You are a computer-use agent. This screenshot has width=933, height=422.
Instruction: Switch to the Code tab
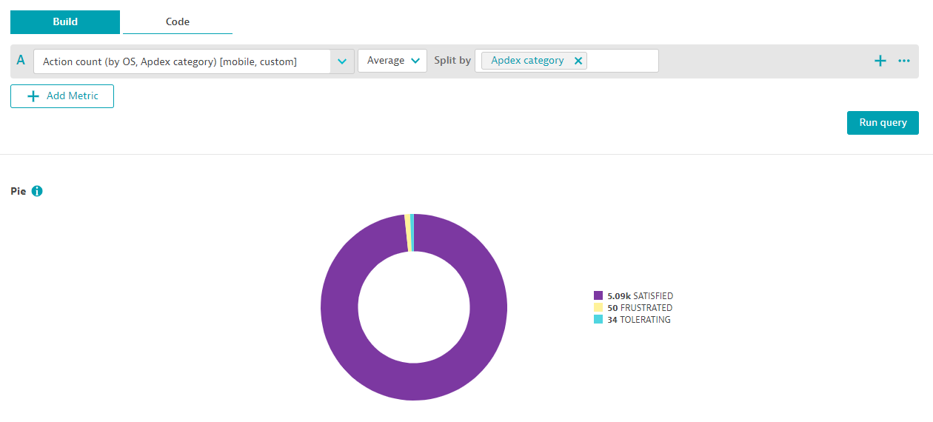[178, 22]
